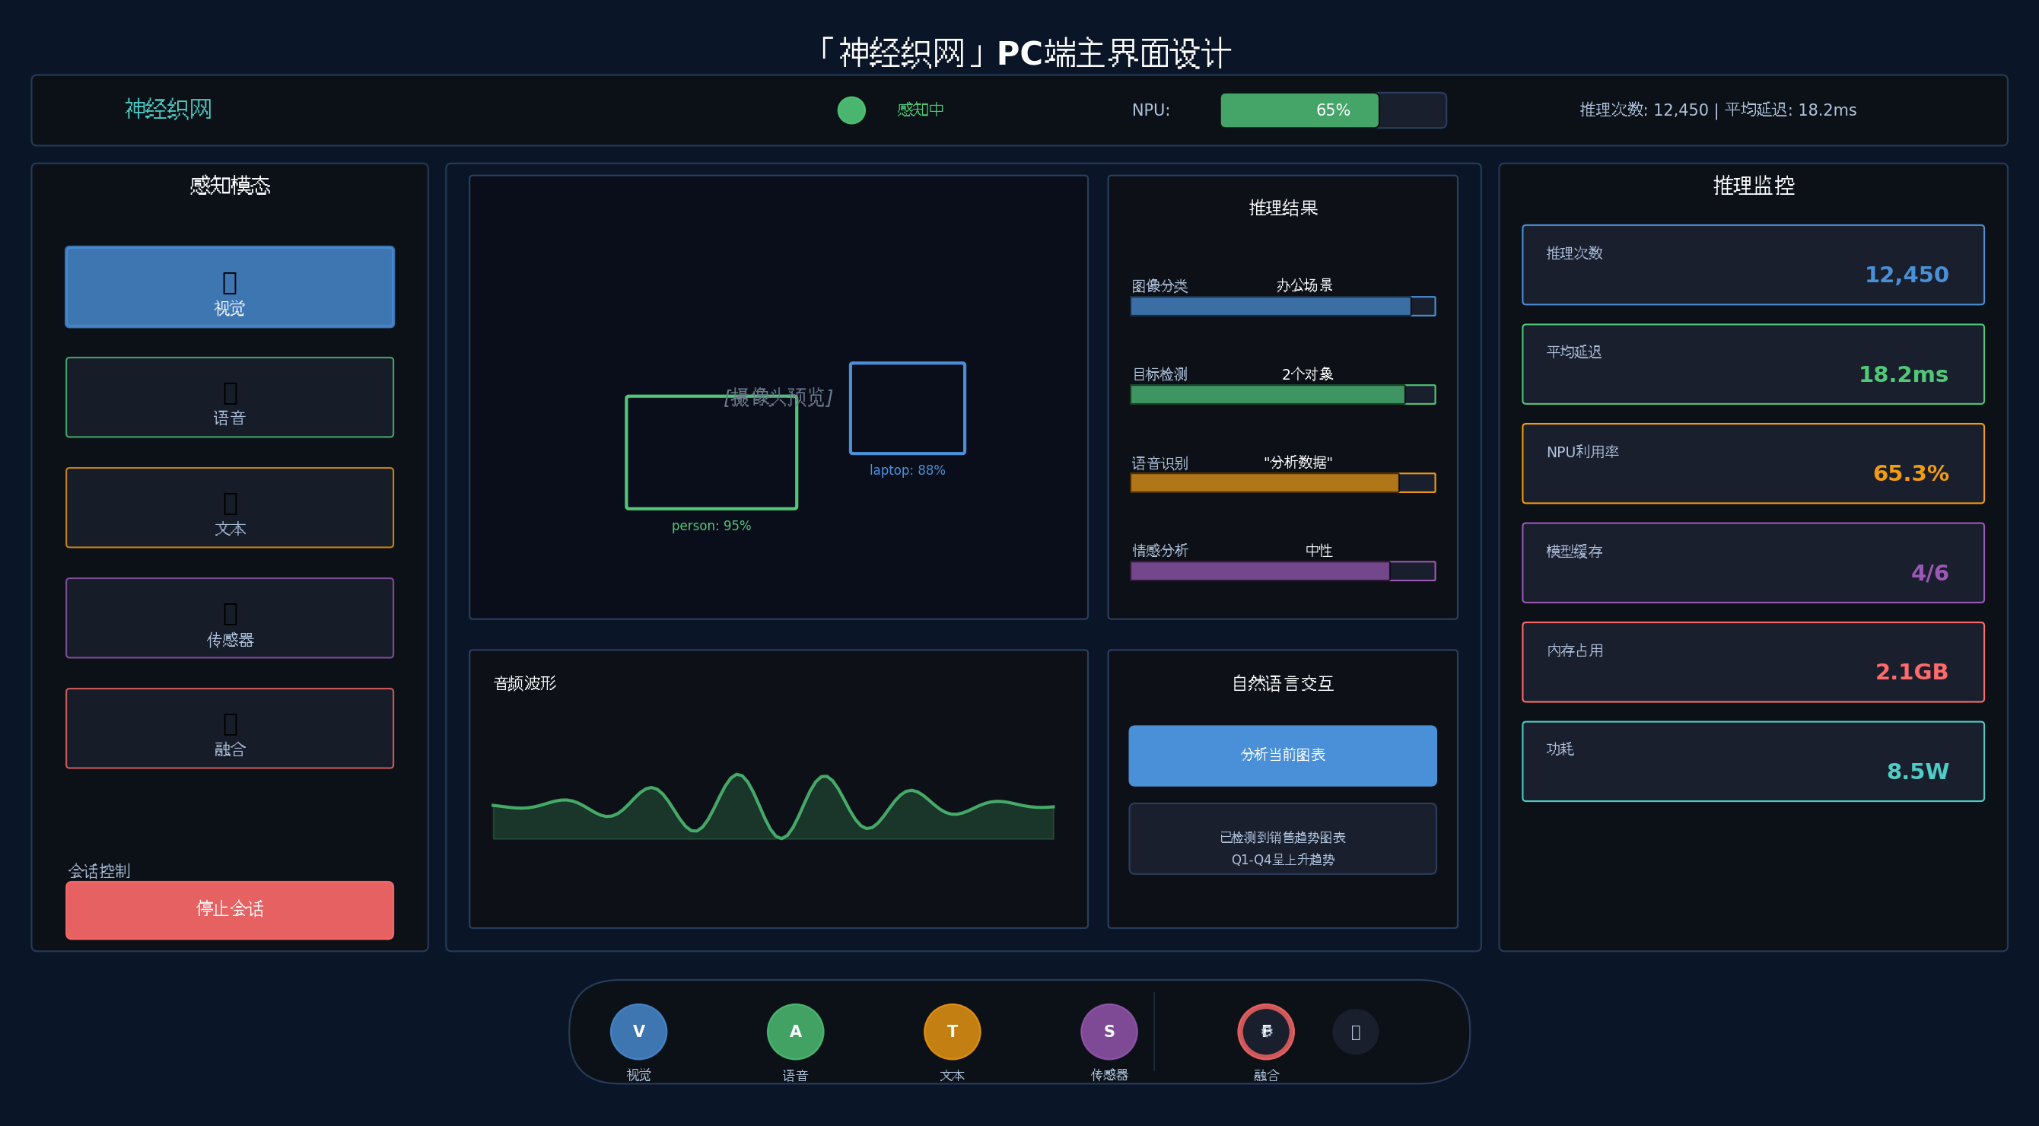Viewport: 2039px width, 1126px height.
Task: Click the 感知模态 panel heading
Action: pyautogui.click(x=230, y=185)
